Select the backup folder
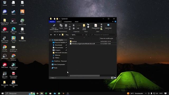 point(74,41)
